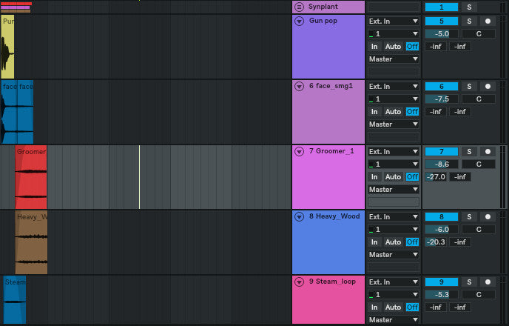Deactivate track 8 activator button
This screenshot has height=326, width=509.
(442, 217)
